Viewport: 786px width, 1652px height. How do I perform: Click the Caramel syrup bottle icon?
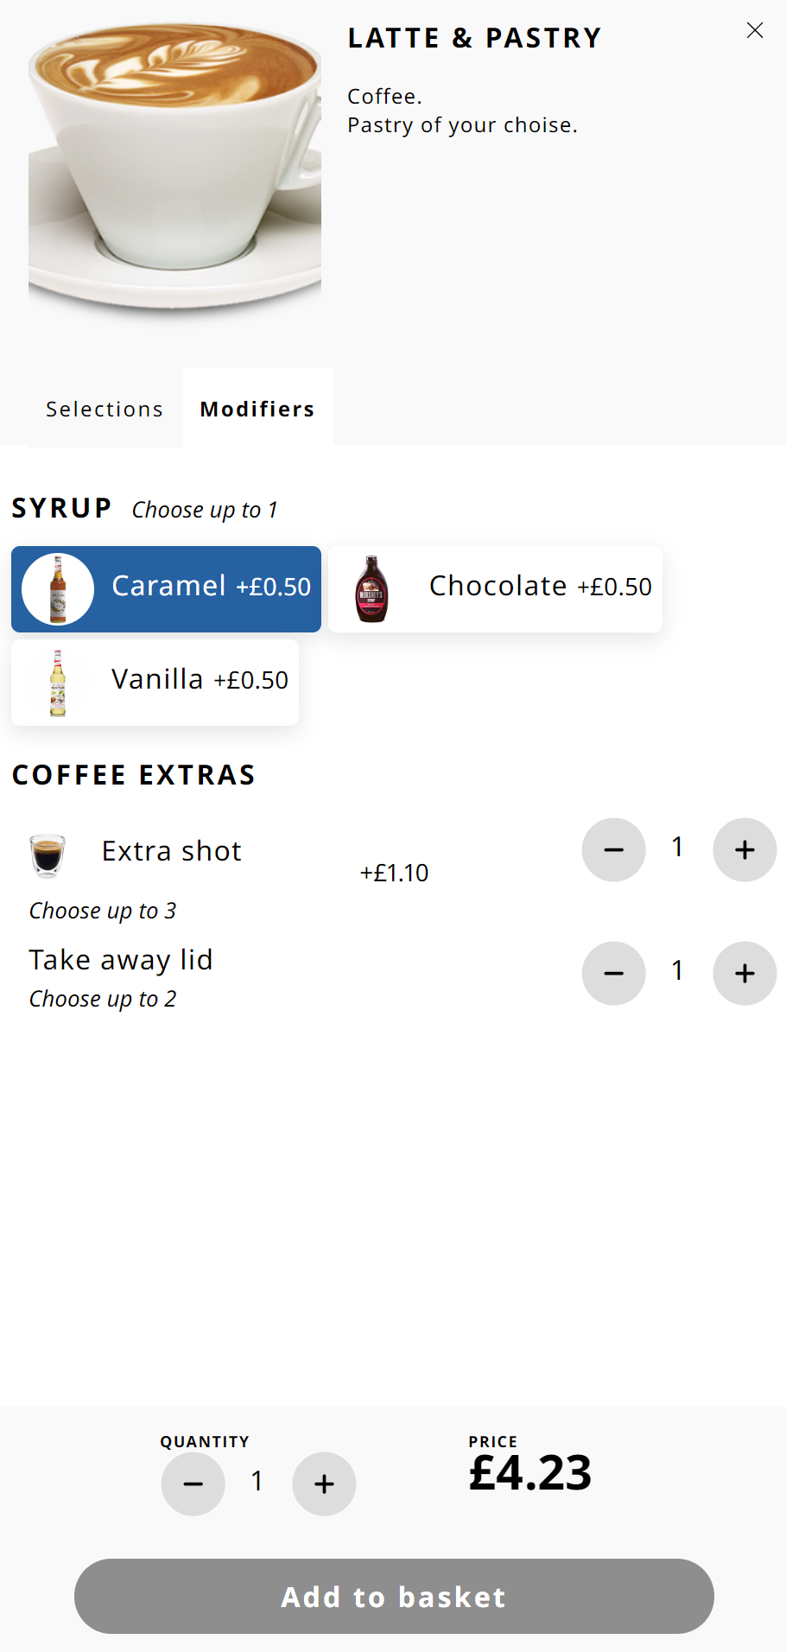tap(58, 588)
